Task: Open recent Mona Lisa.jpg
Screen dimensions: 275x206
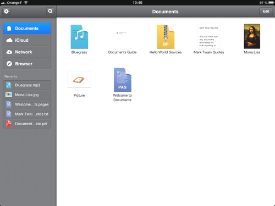Action: tap(27, 95)
